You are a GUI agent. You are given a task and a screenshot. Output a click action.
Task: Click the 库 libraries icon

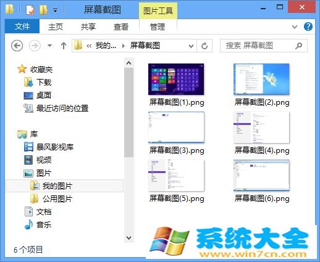[x=22, y=134]
